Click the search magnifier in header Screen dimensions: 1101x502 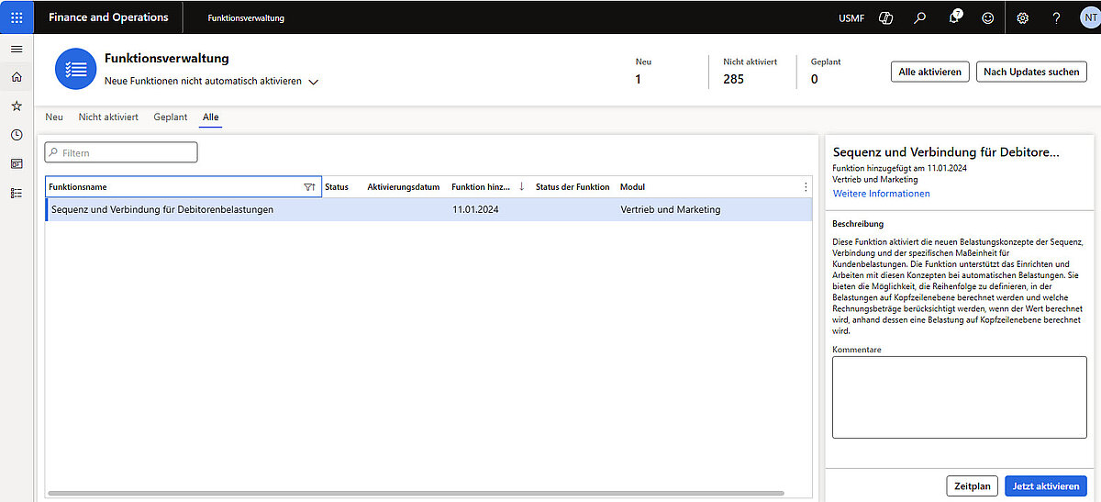pyautogui.click(x=919, y=17)
